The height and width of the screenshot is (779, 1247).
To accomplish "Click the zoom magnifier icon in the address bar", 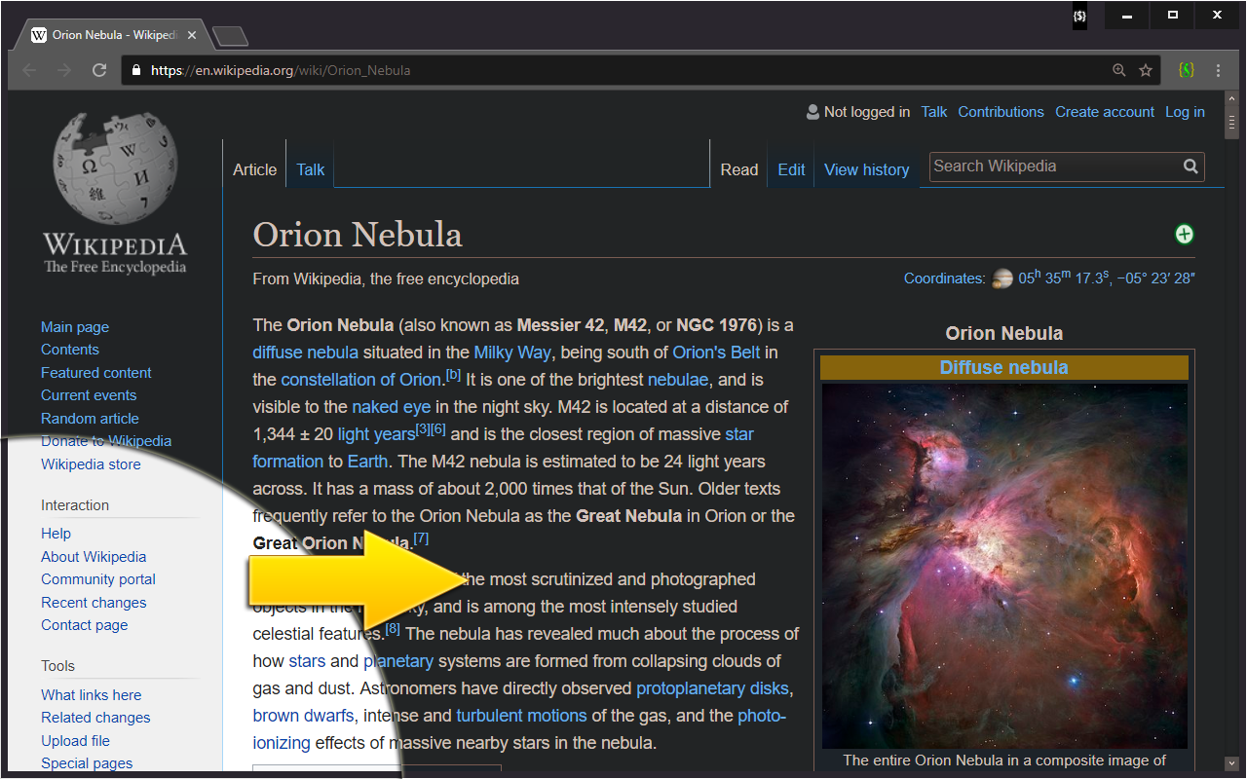I will 1119,70.
